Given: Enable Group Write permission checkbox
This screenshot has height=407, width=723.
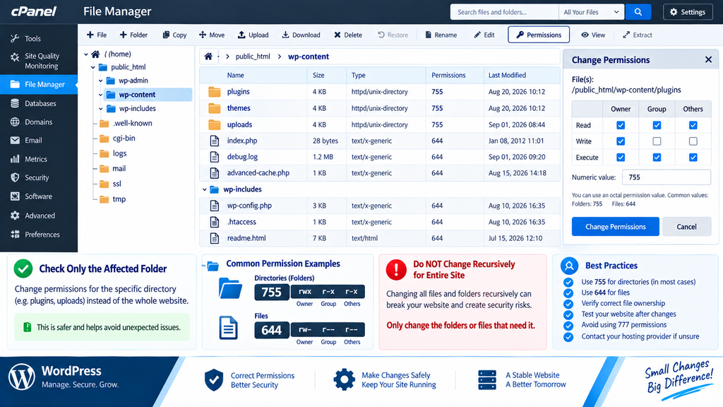Looking at the screenshot, I should point(657,141).
